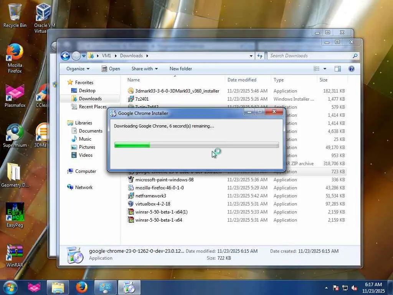Image resolution: width=393 pixels, height=295 pixels.
Task: Click the Windows Start orb
Action: point(10,287)
